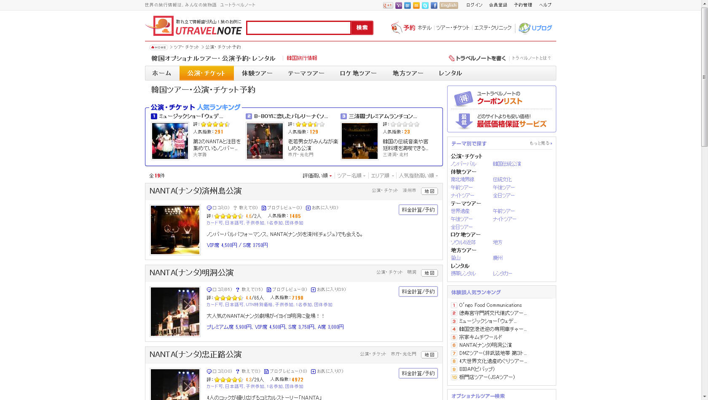Click the Hatena B! bookmark icon
Image resolution: width=708 pixels, height=400 pixels.
407,5
